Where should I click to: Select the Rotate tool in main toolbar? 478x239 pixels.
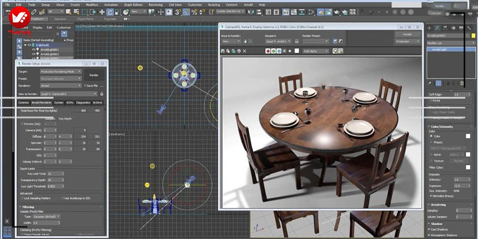pyautogui.click(x=110, y=12)
